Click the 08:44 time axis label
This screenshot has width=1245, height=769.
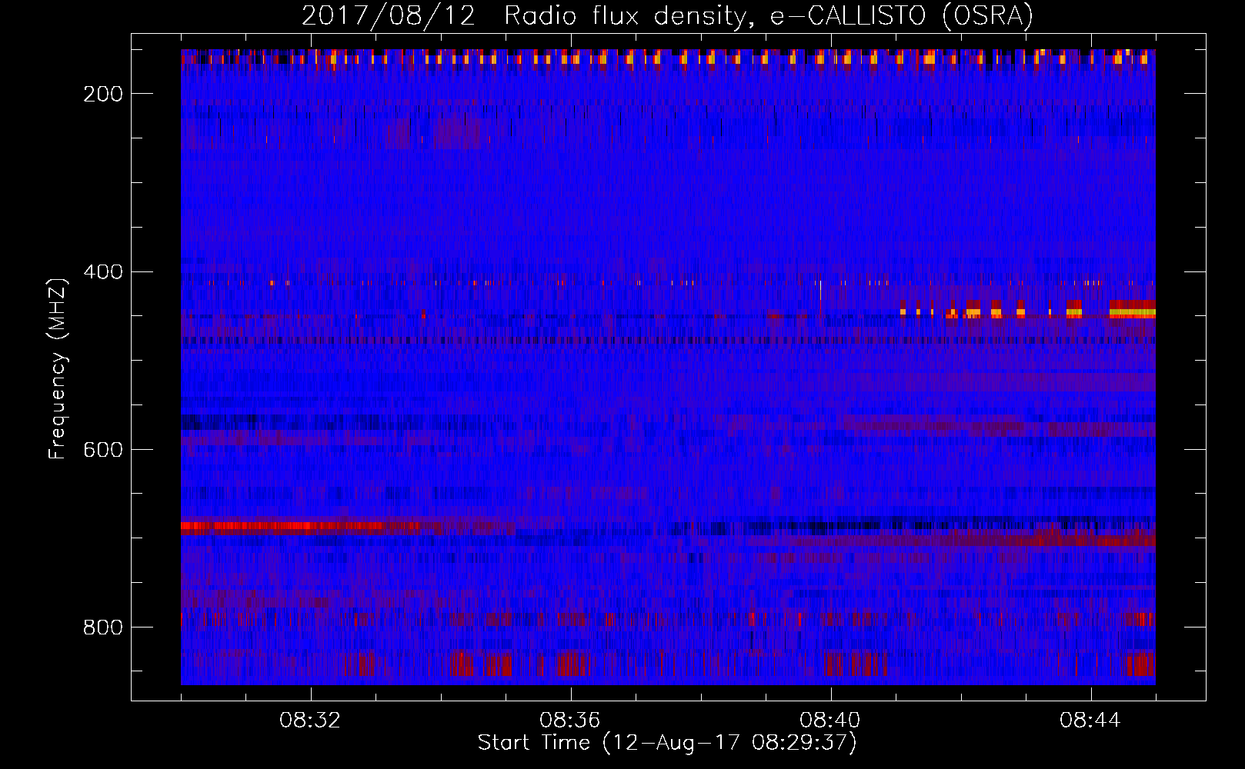(1090, 721)
